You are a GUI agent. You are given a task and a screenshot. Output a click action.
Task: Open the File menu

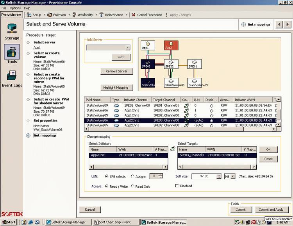[x=4, y=8]
